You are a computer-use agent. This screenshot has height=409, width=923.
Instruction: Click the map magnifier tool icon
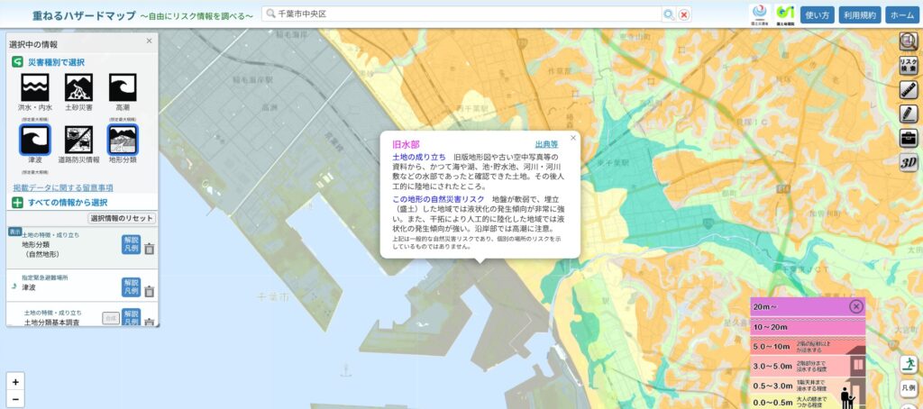(909, 41)
